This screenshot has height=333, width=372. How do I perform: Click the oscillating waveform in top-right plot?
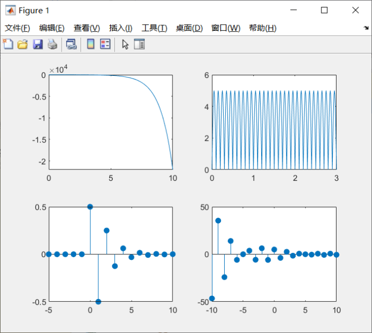point(274,130)
